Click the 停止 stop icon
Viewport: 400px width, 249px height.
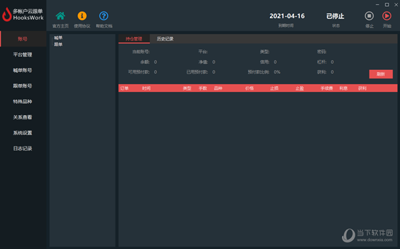point(369,16)
